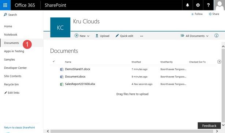Click the Office 365 header link
Image resolution: width=225 pixels, height=133 pixels.
(x=25, y=5)
